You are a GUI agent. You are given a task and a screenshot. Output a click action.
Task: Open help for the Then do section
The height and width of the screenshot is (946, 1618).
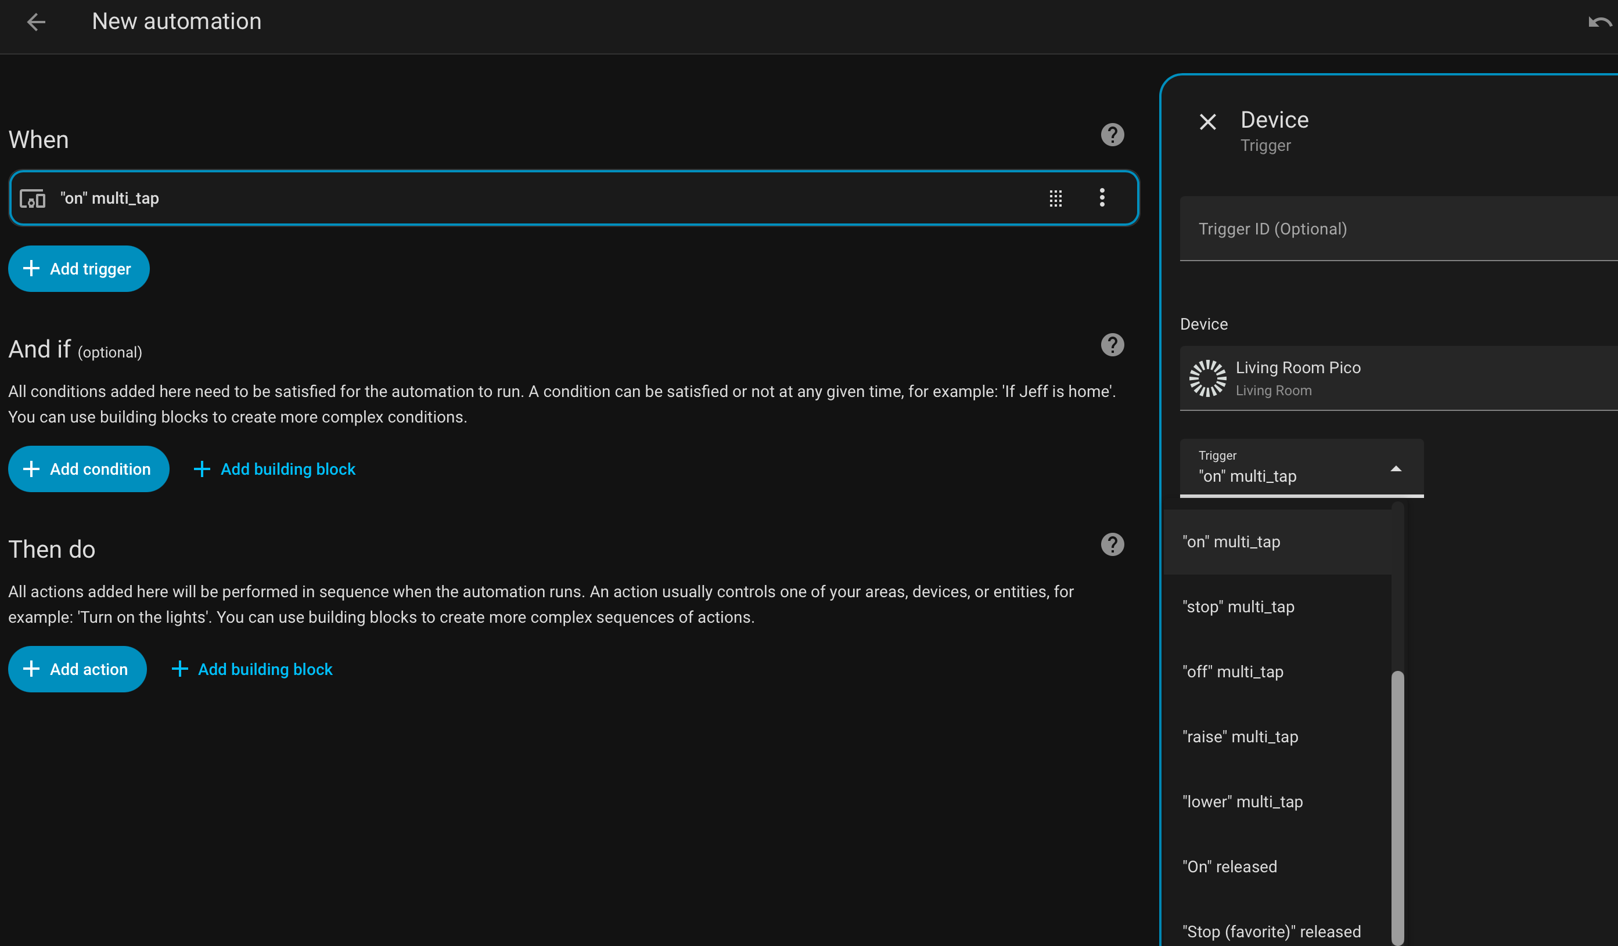point(1112,544)
